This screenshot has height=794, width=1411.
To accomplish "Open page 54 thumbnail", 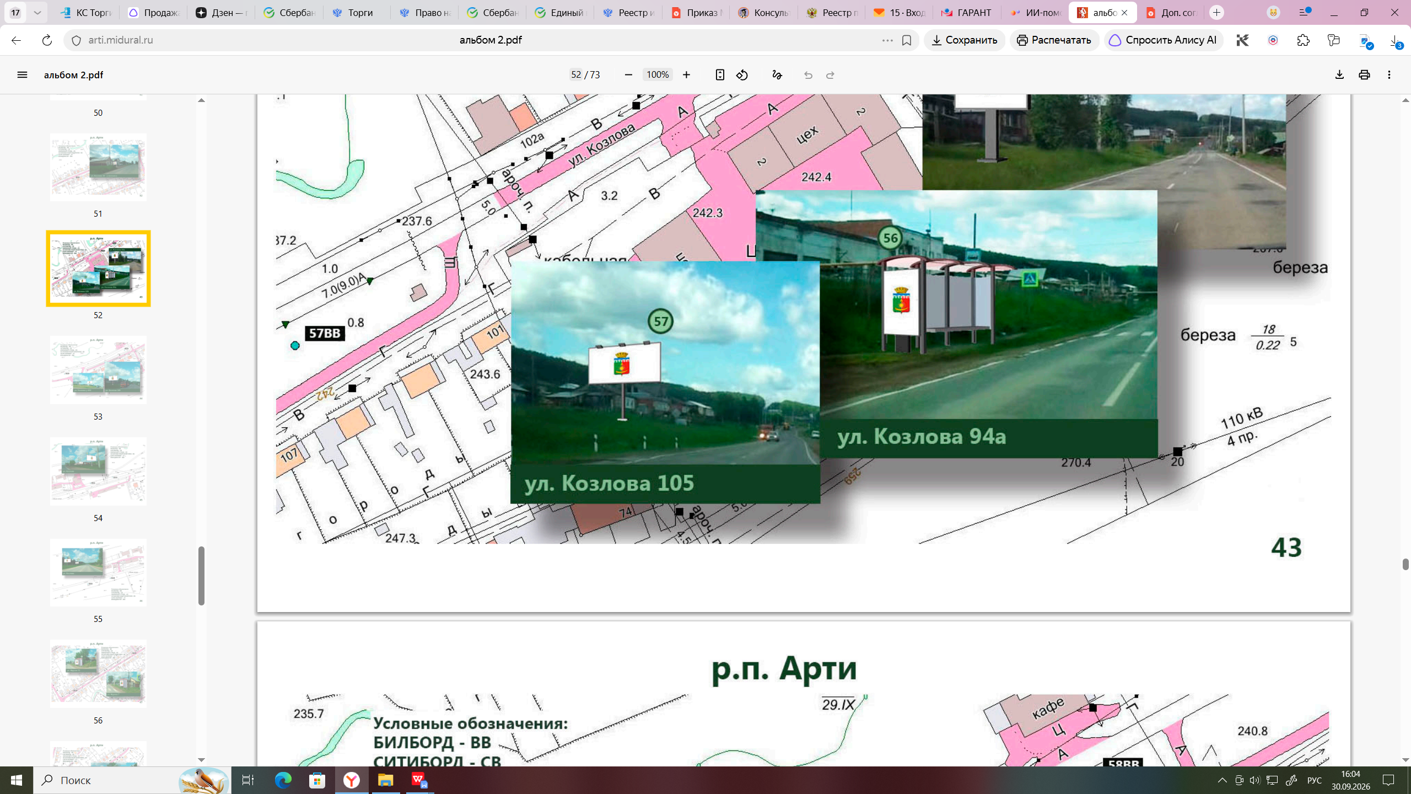I will click(x=98, y=471).
